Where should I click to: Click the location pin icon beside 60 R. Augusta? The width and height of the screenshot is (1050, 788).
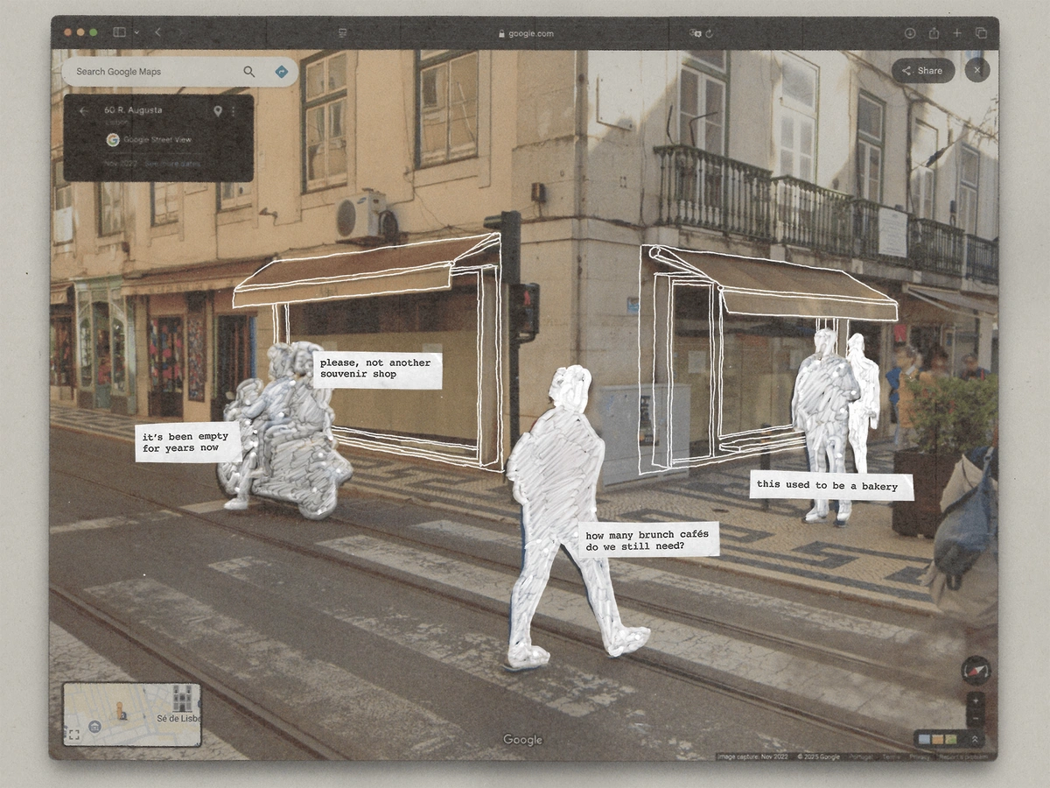(218, 111)
